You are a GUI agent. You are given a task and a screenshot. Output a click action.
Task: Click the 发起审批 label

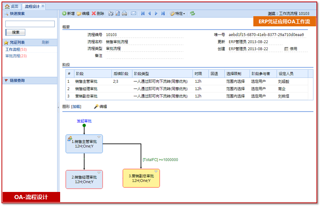tap(84, 121)
